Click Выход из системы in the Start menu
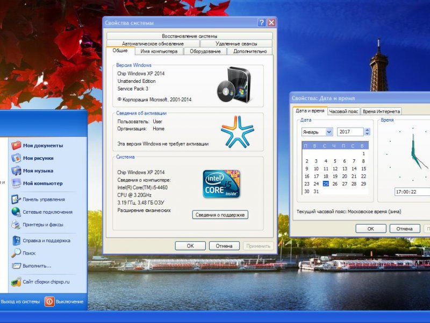The width and height of the screenshot is (430, 323). 20,301
